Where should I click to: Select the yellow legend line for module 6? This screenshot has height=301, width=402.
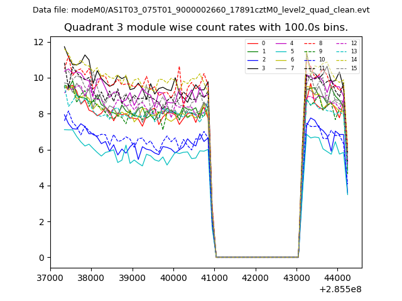point(281,60)
